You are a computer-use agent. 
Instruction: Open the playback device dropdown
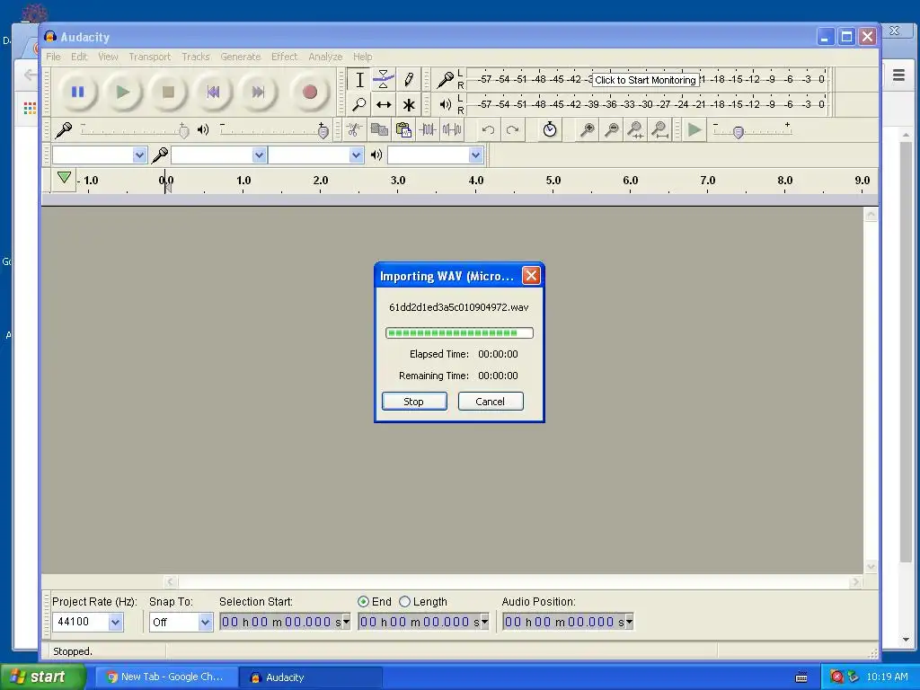[x=476, y=155]
